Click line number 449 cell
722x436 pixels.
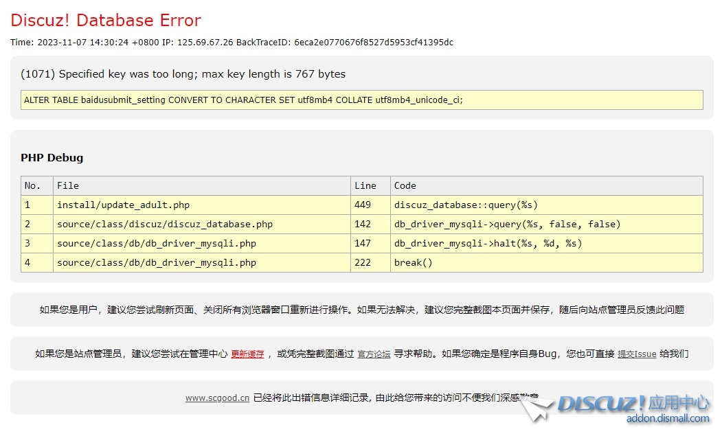coord(371,205)
